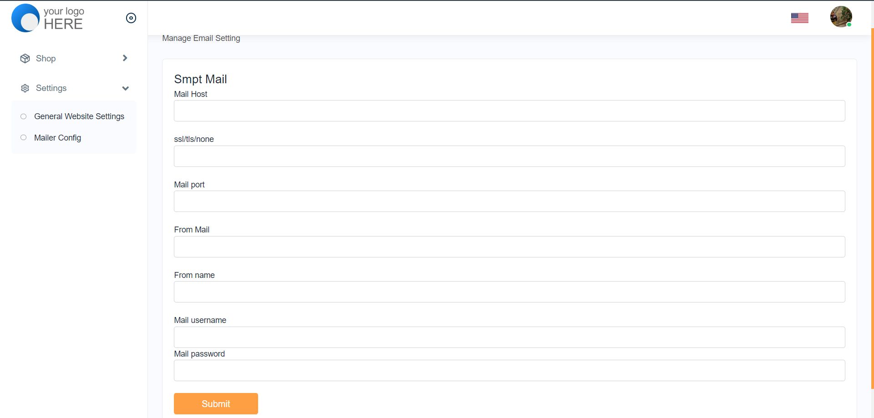Click the logo circle icon

(25, 18)
